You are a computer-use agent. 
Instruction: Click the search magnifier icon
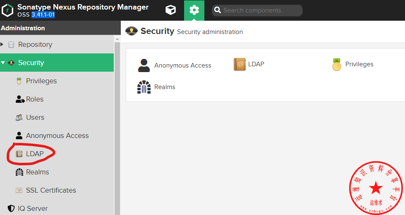pos(218,10)
